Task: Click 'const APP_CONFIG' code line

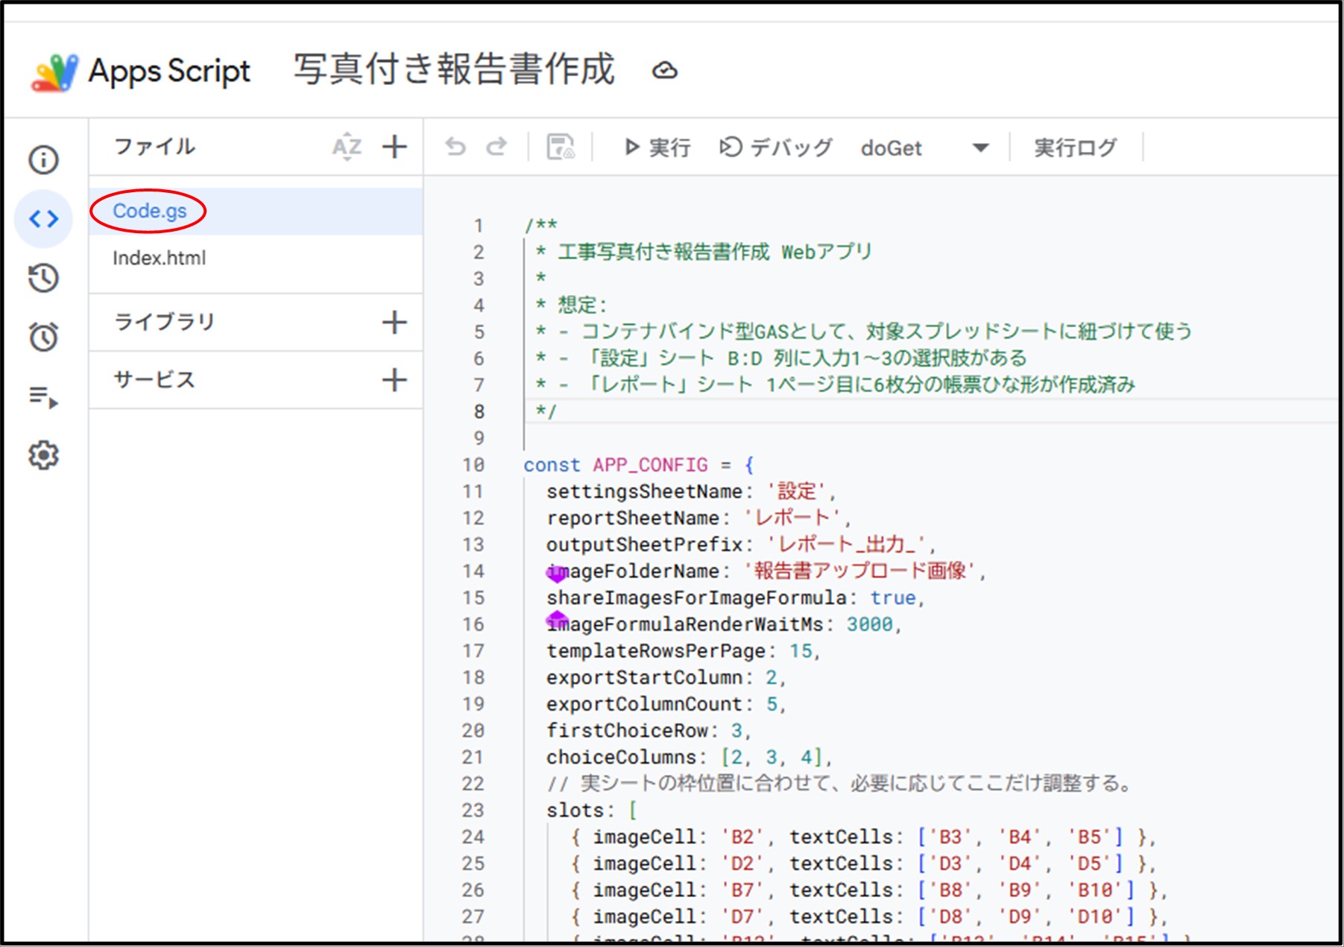Action: click(639, 465)
